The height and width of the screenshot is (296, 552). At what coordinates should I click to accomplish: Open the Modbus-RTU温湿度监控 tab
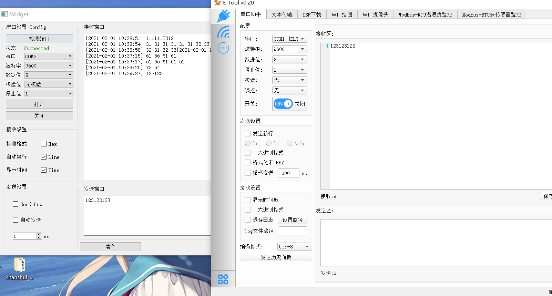pyautogui.click(x=425, y=14)
